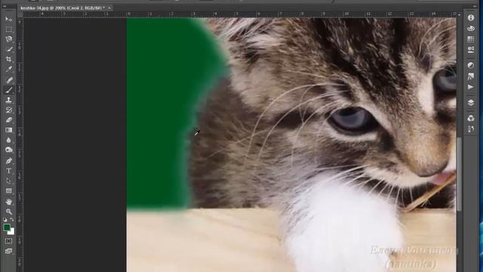Viewport: 483px width, 272px height.
Task: Select the Rectangular Marquee tool
Action: coord(8,29)
